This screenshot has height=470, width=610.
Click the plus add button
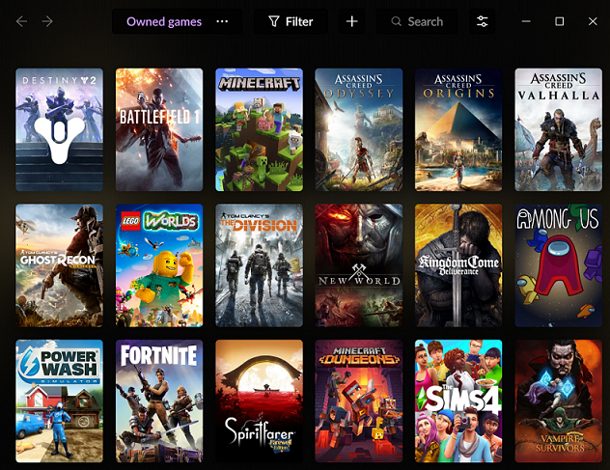coord(351,21)
